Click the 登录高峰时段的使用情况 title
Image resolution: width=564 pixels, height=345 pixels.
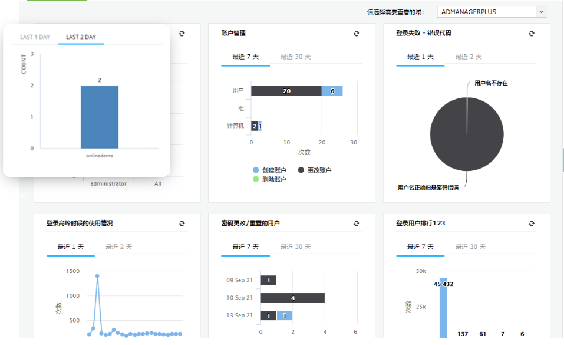pyautogui.click(x=80, y=224)
